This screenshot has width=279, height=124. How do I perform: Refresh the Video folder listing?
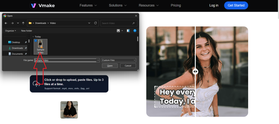95,23
